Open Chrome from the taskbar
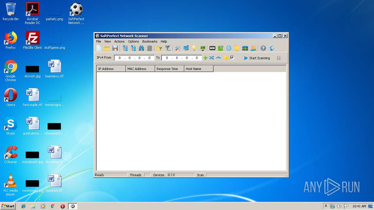Image resolution: width=374 pixels, height=210 pixels. (x=53, y=206)
